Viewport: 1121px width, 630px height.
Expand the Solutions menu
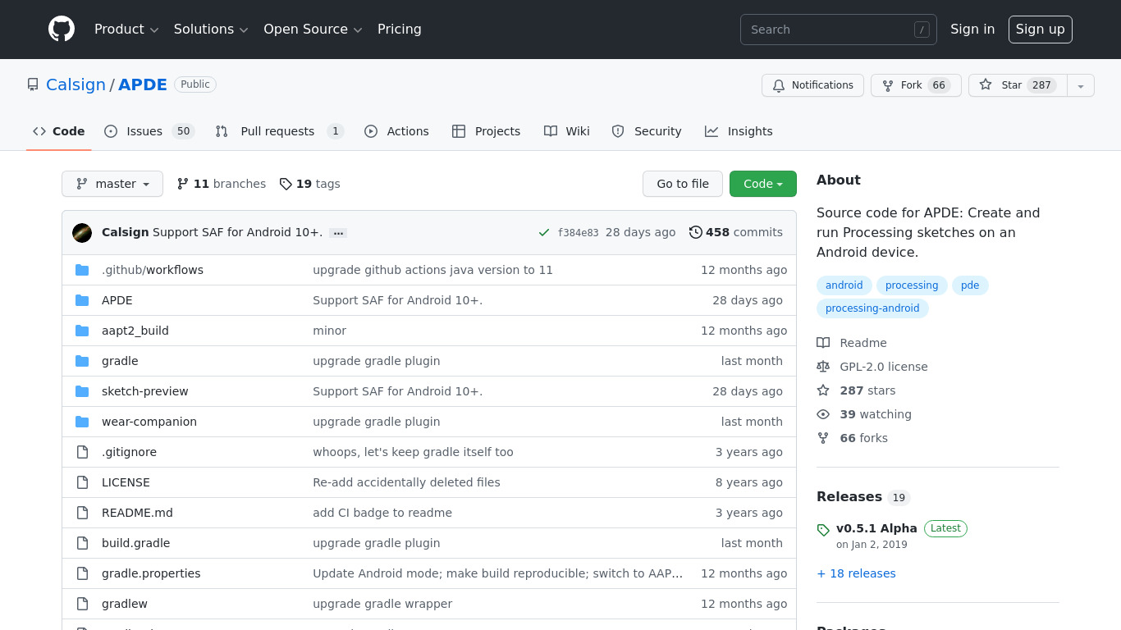point(211,29)
